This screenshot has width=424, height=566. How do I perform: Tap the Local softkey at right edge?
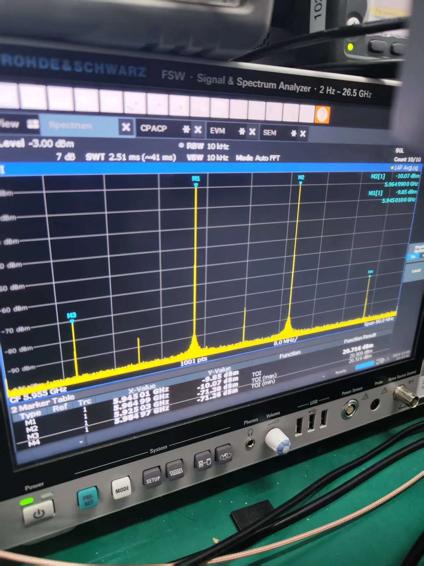[415, 271]
